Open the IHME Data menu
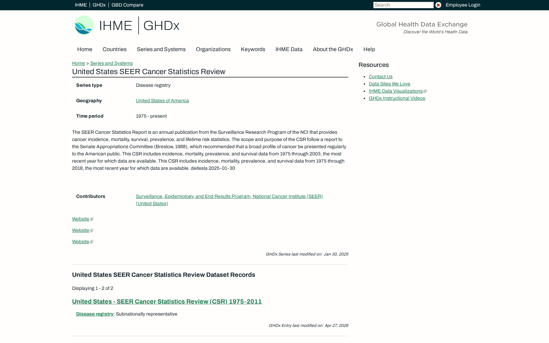This screenshot has height=343, width=549. click(289, 49)
